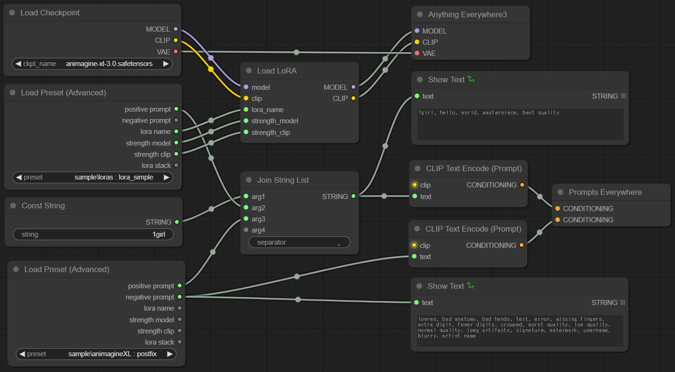
Task: Click the text input port on upper Show Text
Action: (x=417, y=96)
